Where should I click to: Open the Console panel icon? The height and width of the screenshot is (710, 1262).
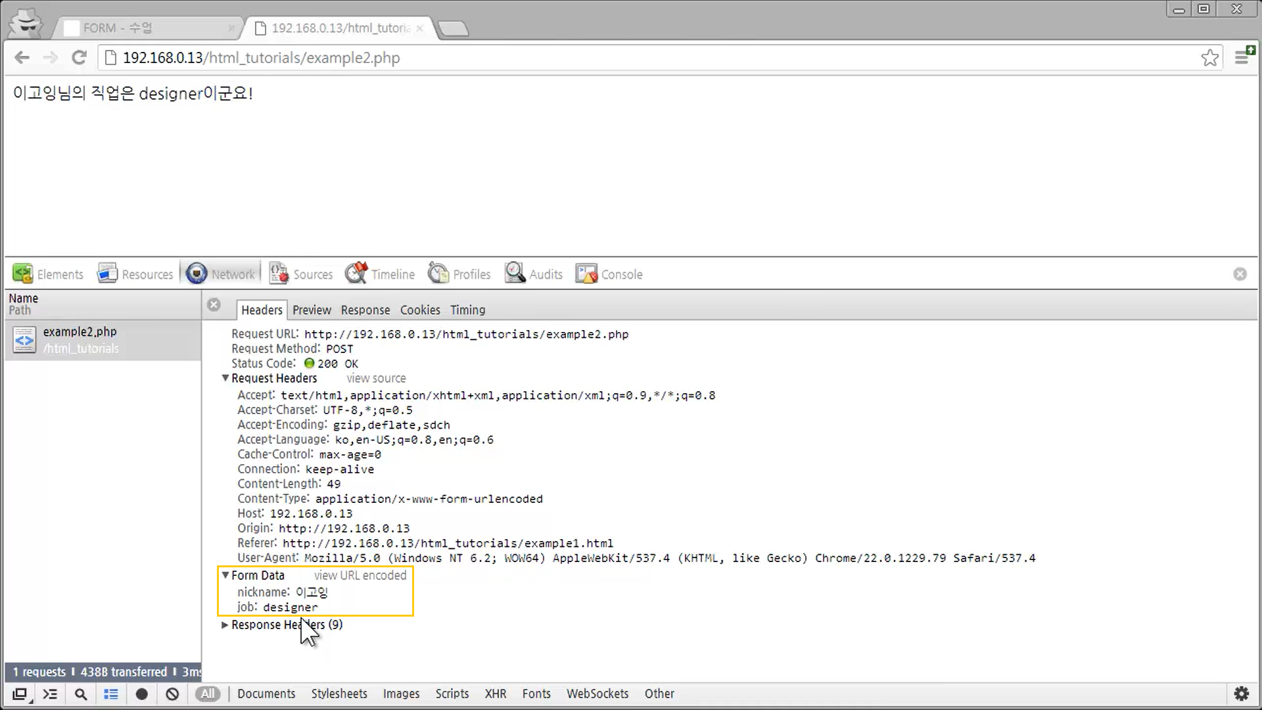pos(586,273)
